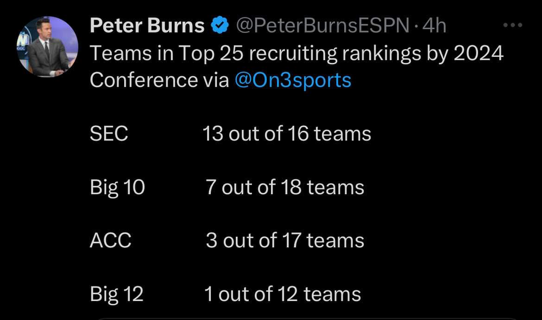Screen dimensions: 542x320
Task: Select the 'Big 12' conference label
Action: click(x=117, y=294)
